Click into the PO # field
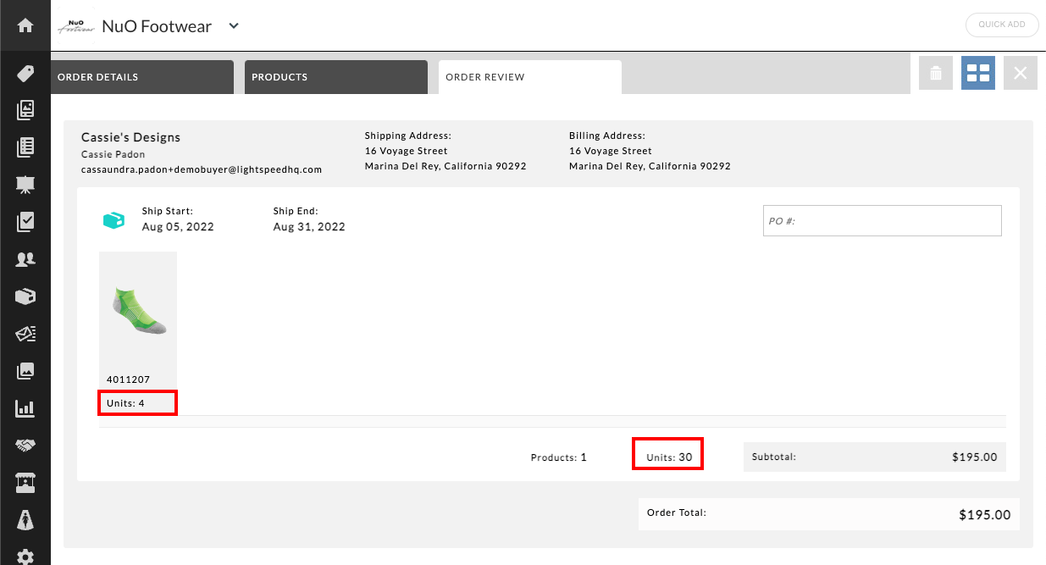1046x565 pixels. tap(883, 220)
